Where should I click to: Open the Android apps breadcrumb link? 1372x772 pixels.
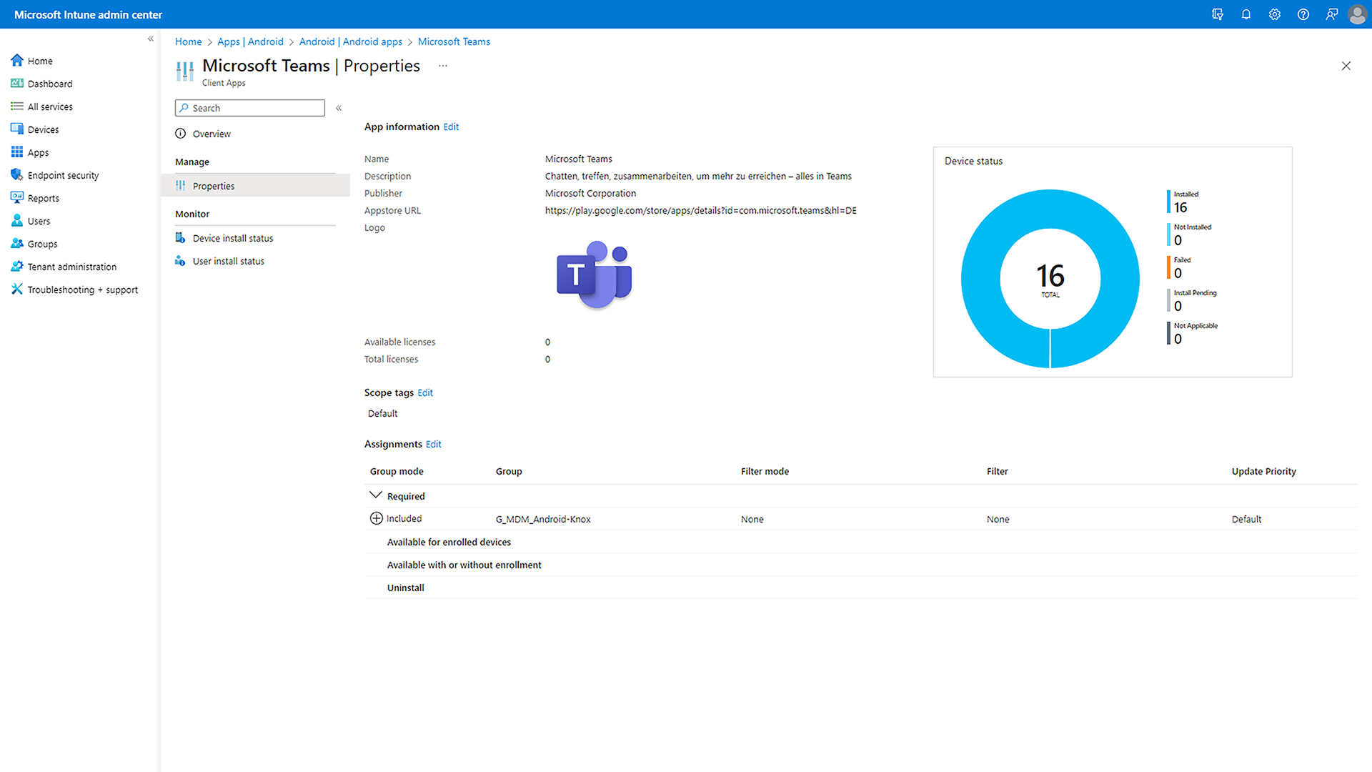click(350, 41)
